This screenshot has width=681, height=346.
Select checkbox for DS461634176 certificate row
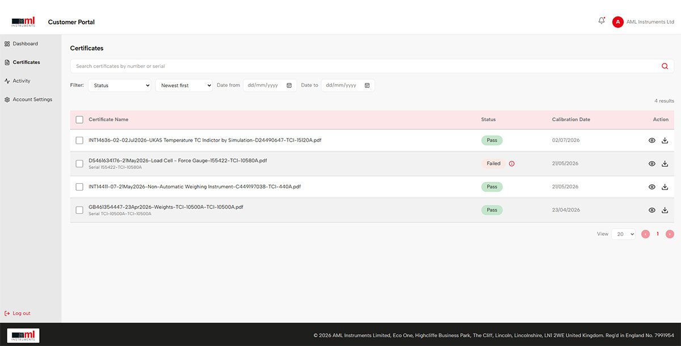79,164
